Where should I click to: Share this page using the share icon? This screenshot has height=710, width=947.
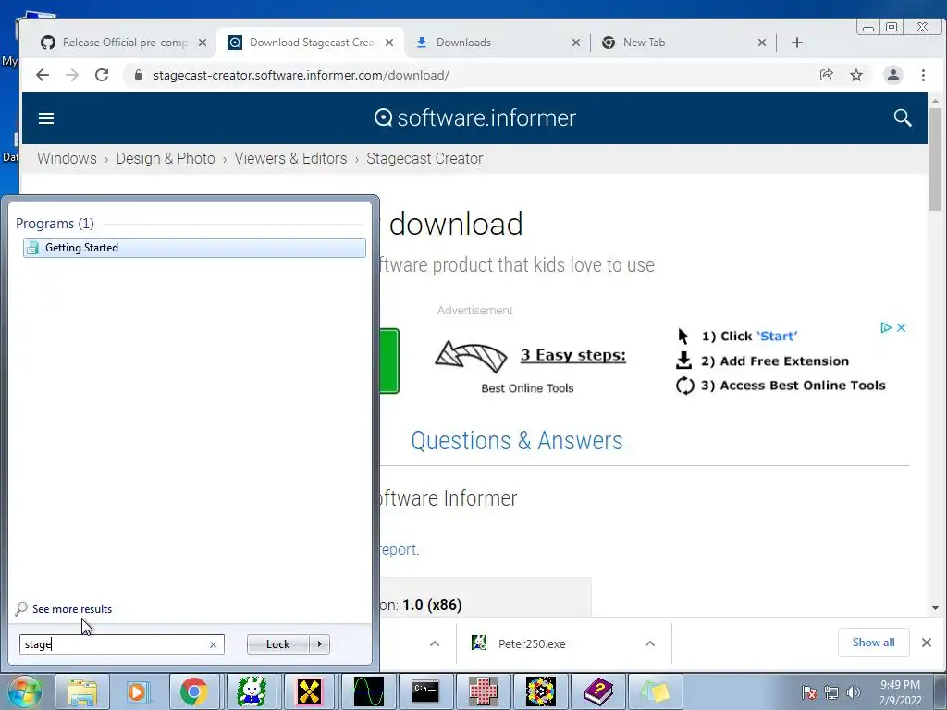click(826, 75)
